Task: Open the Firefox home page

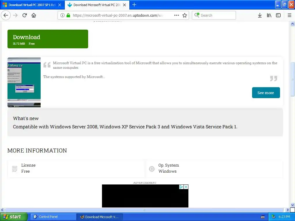Action: 34,15
